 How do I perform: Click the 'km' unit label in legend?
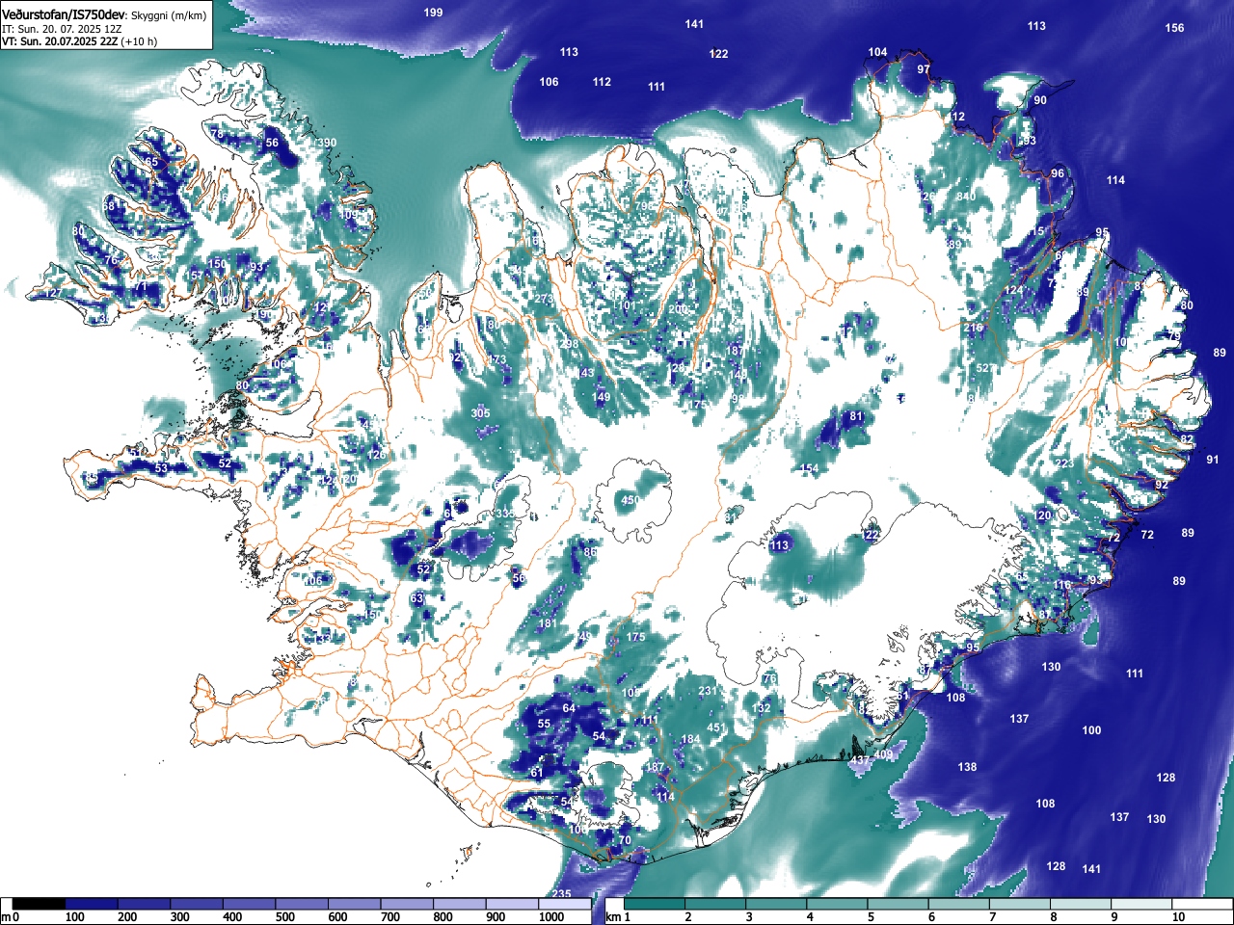(613, 917)
